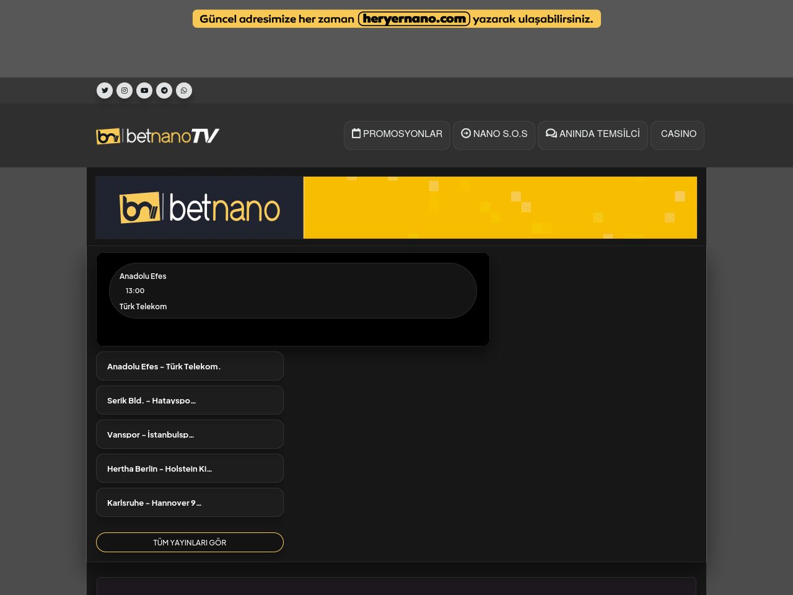Open the Twitter social icon
This screenshot has width=793, height=595.
105,90
